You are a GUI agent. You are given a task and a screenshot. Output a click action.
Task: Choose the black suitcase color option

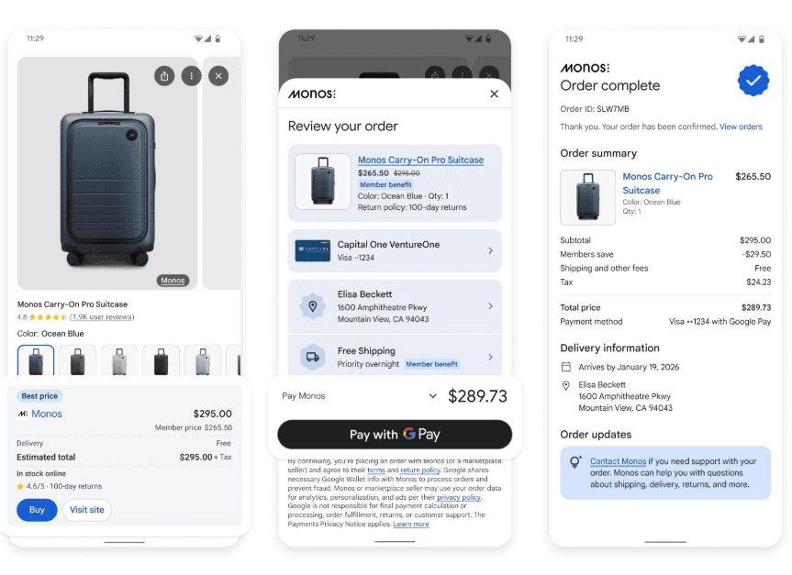[161, 359]
